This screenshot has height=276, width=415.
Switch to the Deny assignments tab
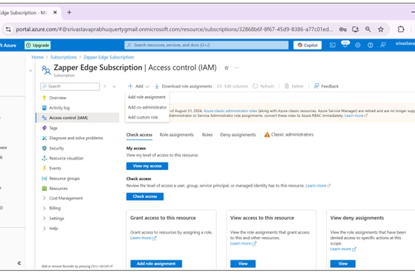[238, 134]
